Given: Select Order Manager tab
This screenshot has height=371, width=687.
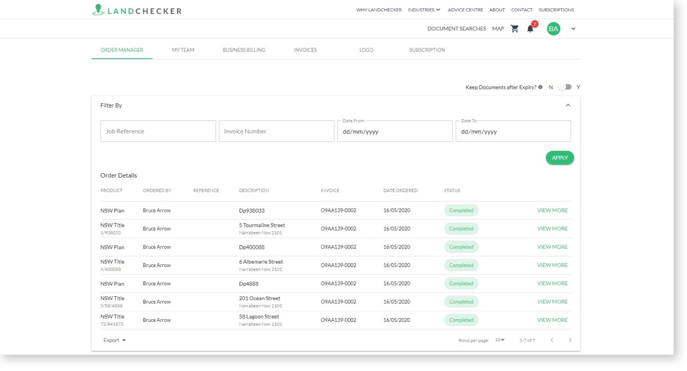Looking at the screenshot, I should click(122, 50).
